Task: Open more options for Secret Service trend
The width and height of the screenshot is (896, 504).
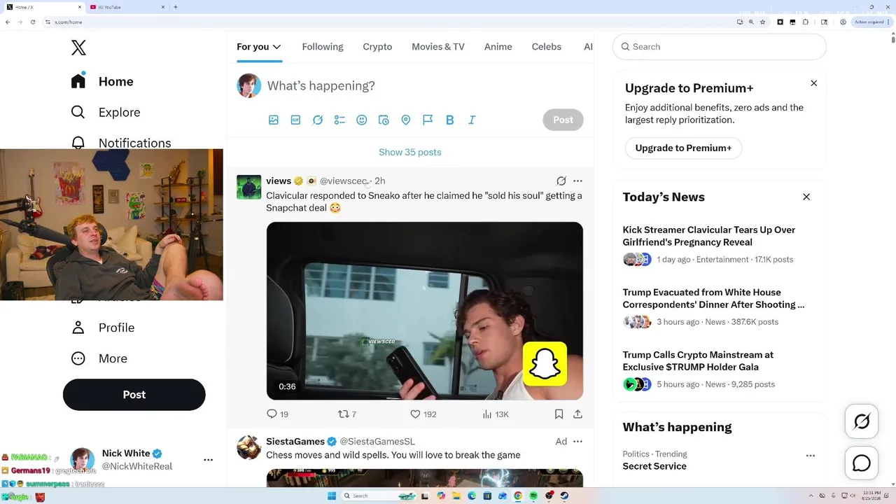Action: pos(810,456)
